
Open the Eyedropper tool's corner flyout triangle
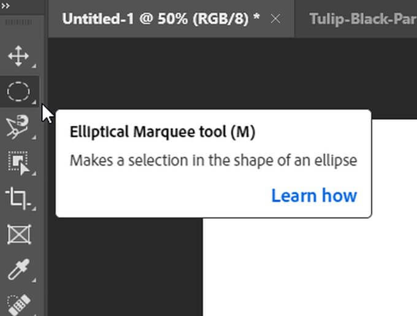[33, 278]
